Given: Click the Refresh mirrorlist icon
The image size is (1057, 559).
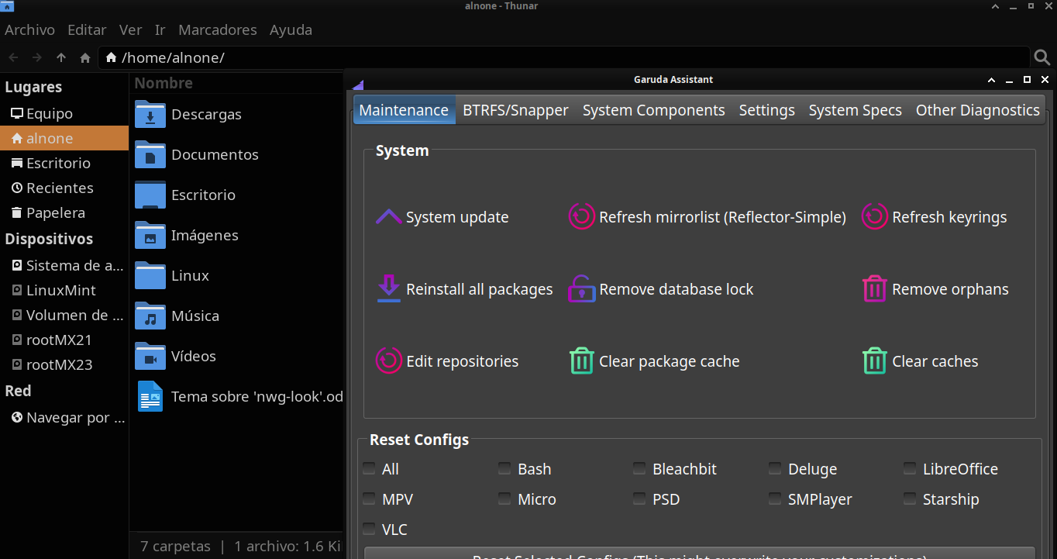Looking at the screenshot, I should pos(581,217).
